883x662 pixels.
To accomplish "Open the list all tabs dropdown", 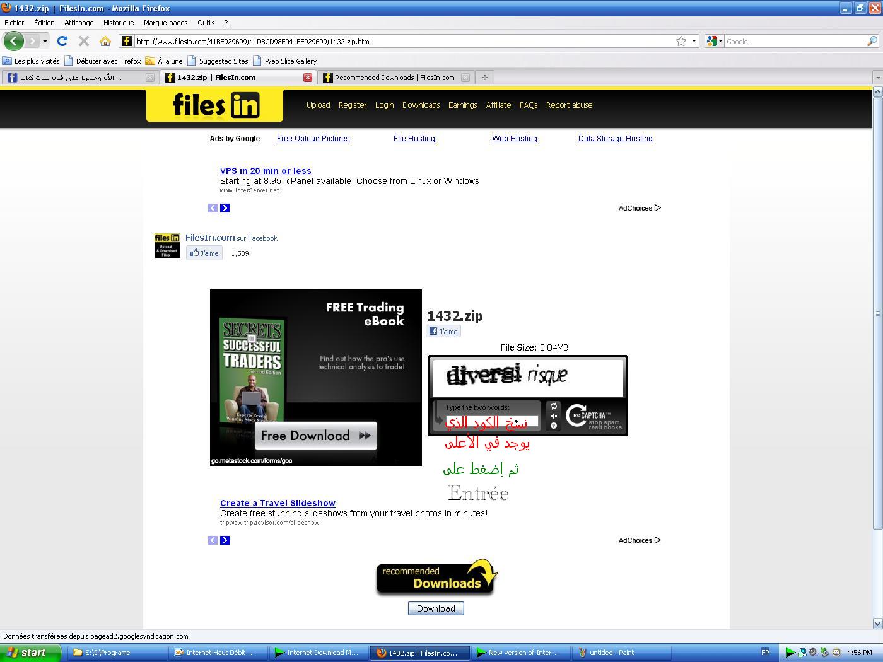I will [877, 78].
